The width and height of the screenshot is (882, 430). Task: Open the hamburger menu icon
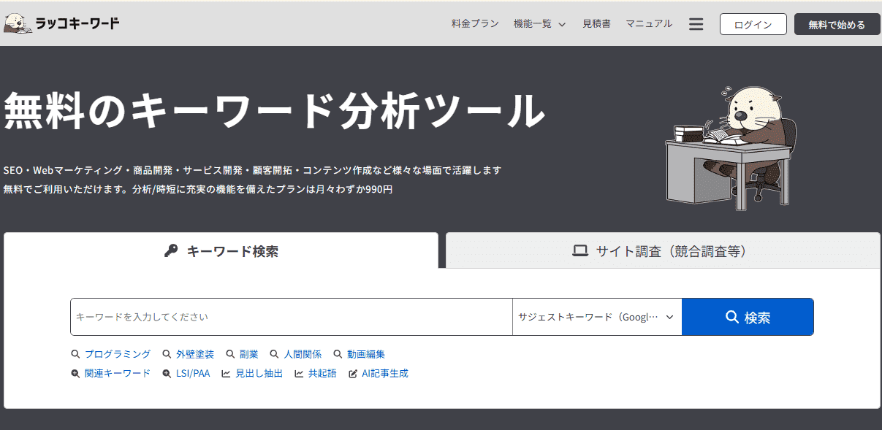click(696, 24)
